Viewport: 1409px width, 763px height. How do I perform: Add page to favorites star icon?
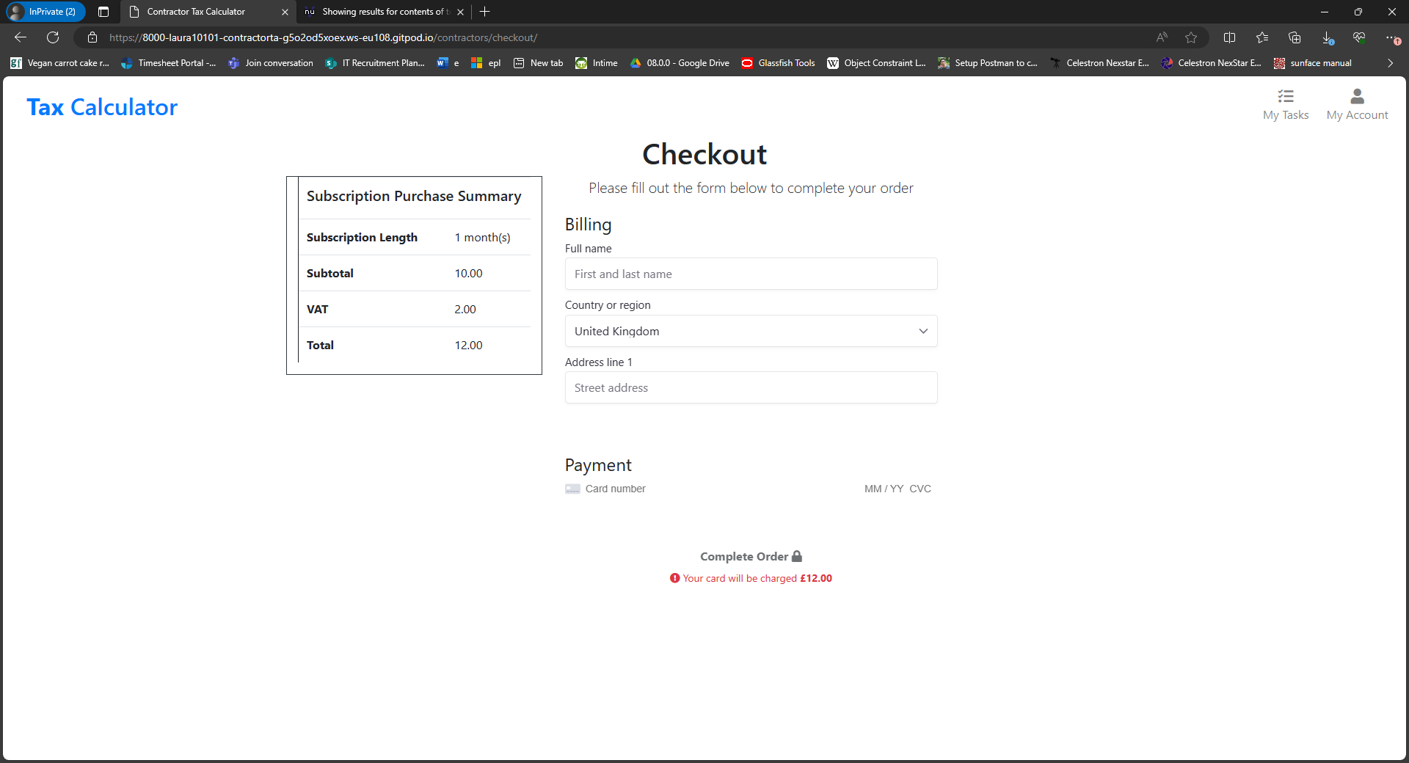(x=1191, y=37)
